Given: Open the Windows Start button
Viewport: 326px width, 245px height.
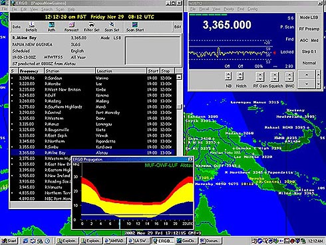Looking at the screenshot, I should pyautogui.click(x=9, y=241).
